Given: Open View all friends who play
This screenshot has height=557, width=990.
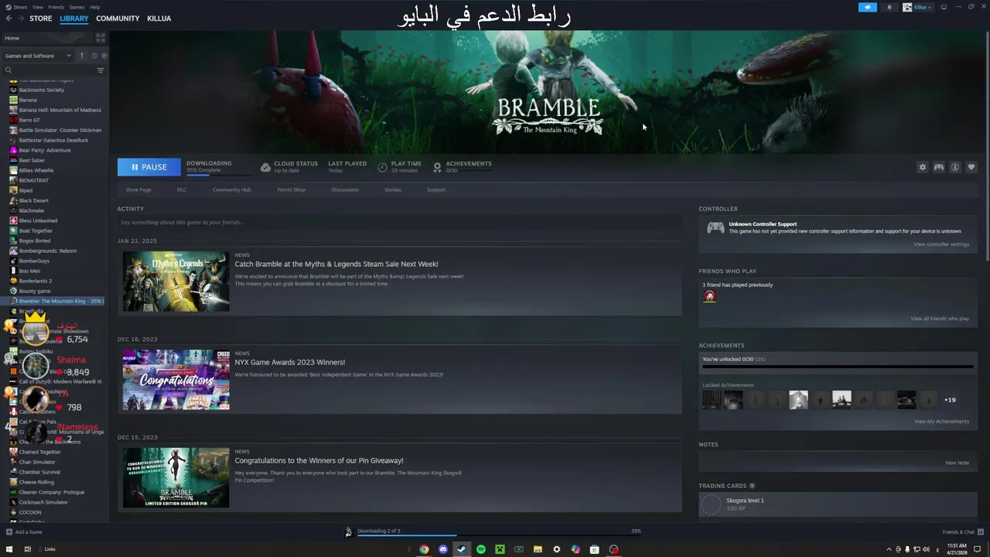Looking at the screenshot, I should coord(940,319).
